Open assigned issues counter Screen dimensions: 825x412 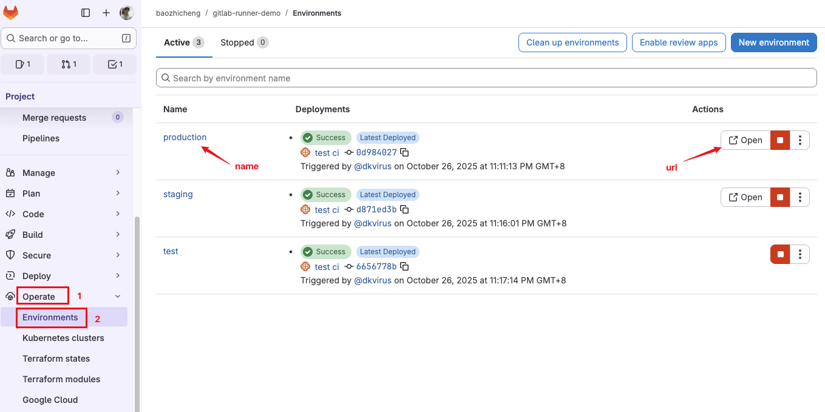22,64
